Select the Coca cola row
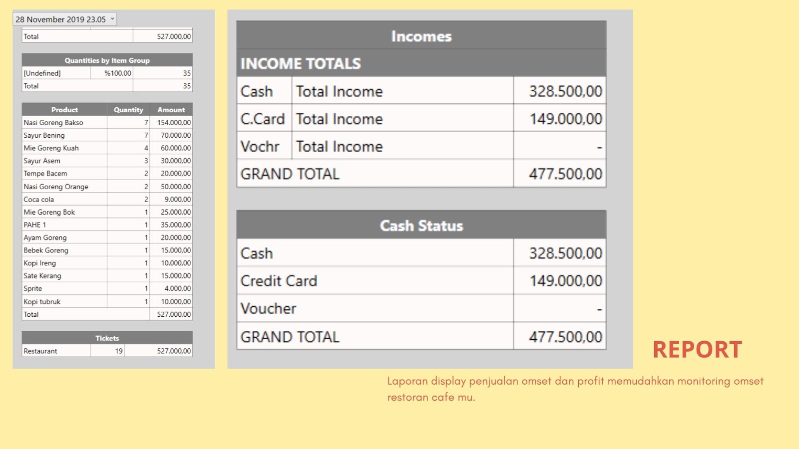Screen dimensions: 799x449 point(107,199)
